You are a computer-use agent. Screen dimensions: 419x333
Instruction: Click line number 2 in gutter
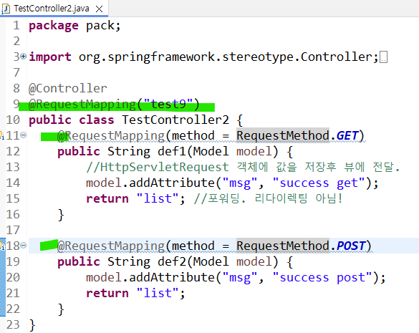pos(16,41)
